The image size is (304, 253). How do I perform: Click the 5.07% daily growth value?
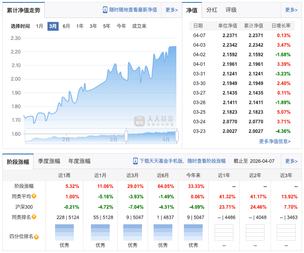click(284, 112)
